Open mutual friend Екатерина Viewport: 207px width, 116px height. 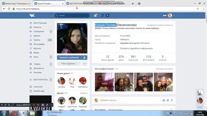[83, 81]
